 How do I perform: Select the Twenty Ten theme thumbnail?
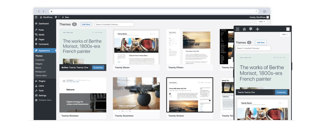tap(227, 95)
